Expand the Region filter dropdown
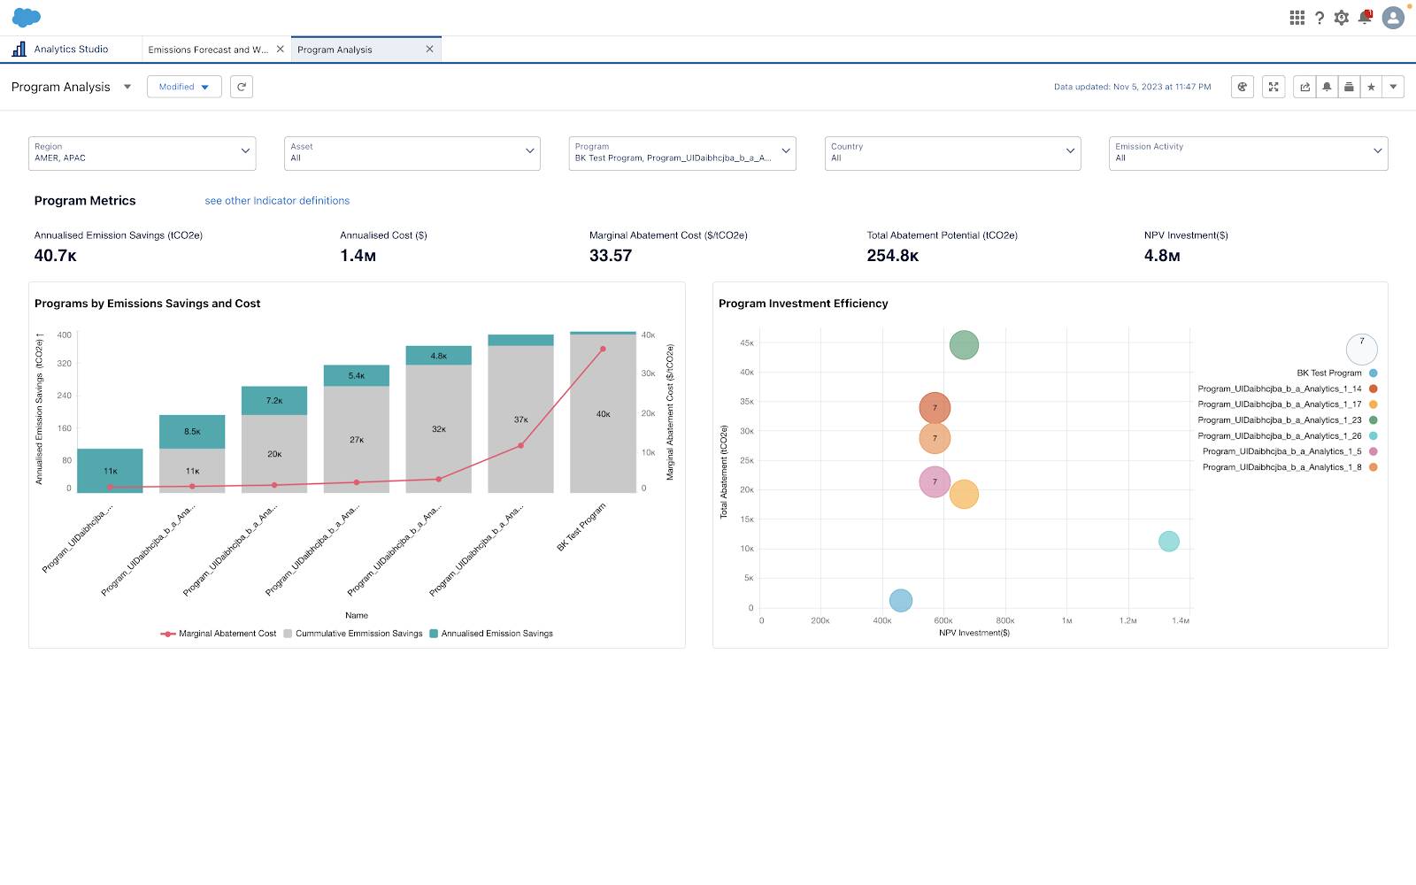The width and height of the screenshot is (1416, 885). pyautogui.click(x=142, y=153)
